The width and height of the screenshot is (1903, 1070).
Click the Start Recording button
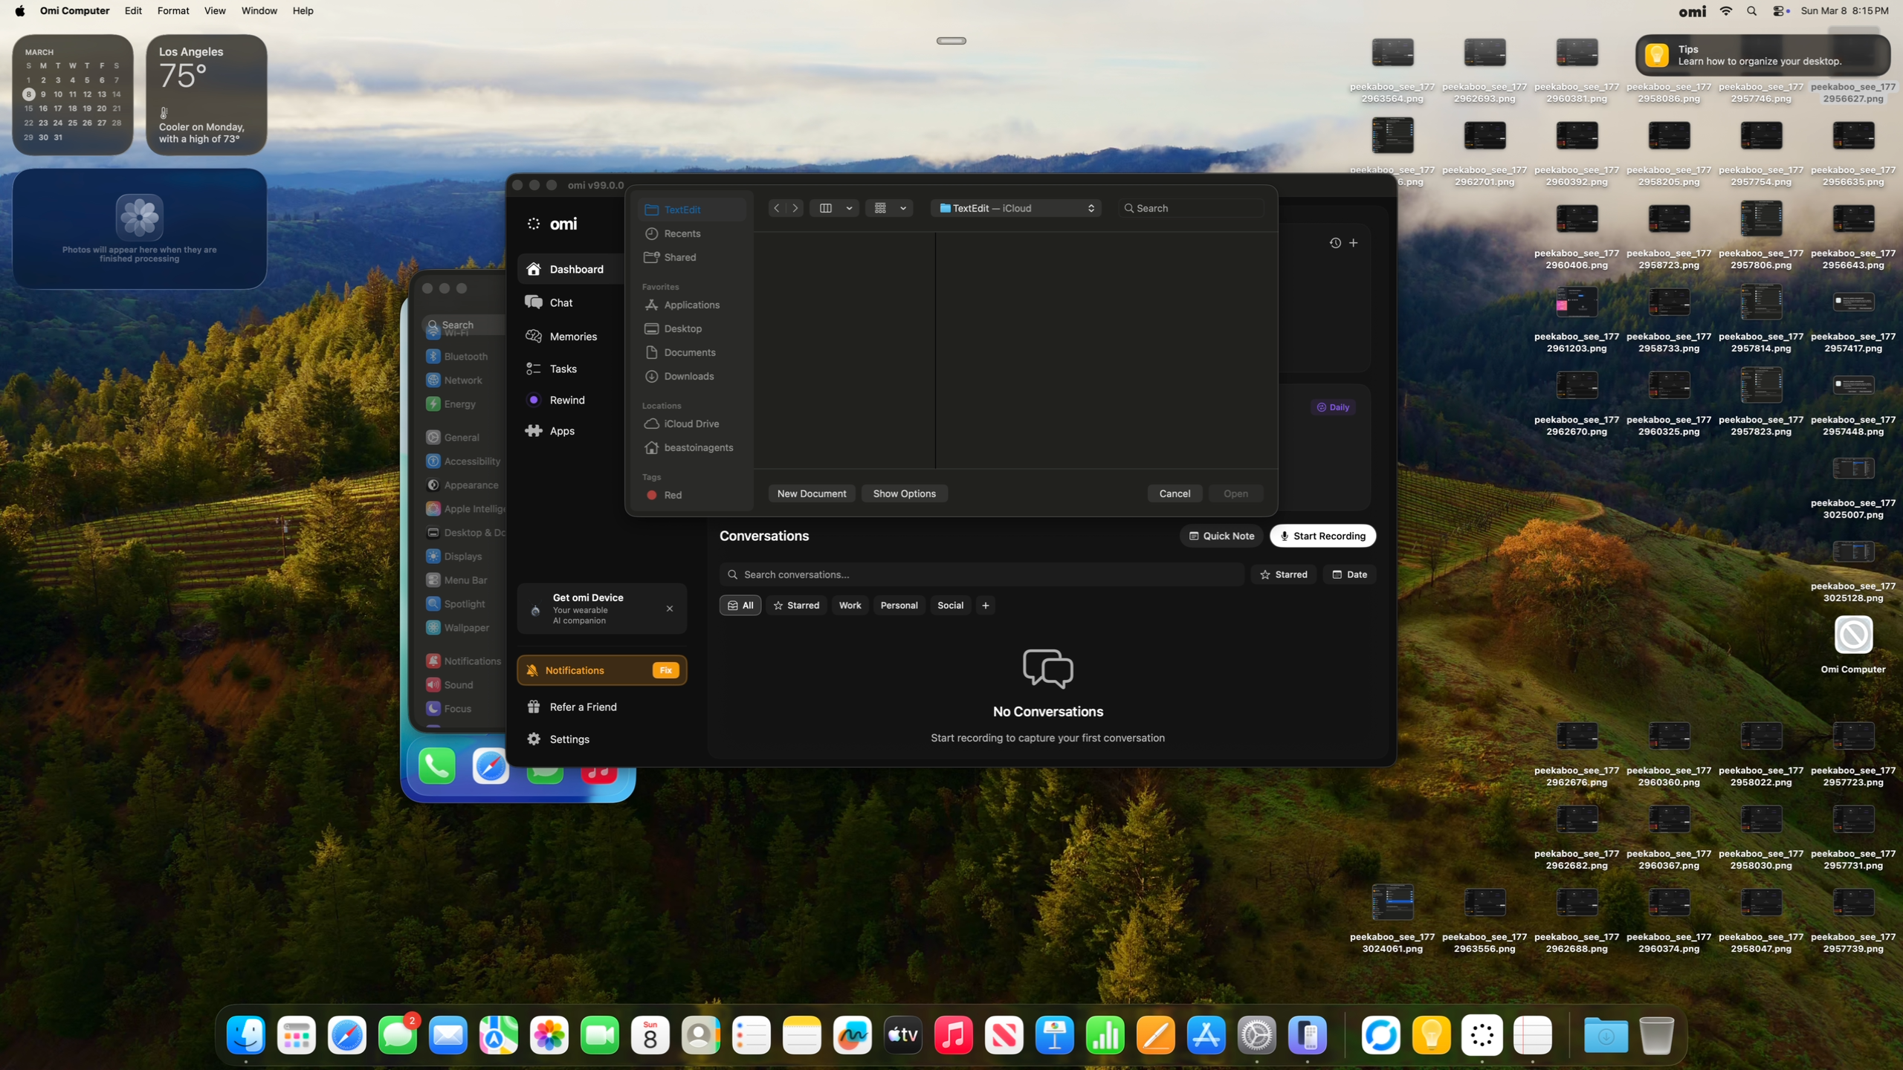1322,536
